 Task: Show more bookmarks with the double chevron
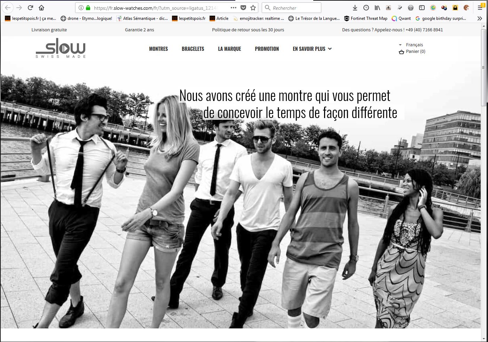(x=480, y=18)
